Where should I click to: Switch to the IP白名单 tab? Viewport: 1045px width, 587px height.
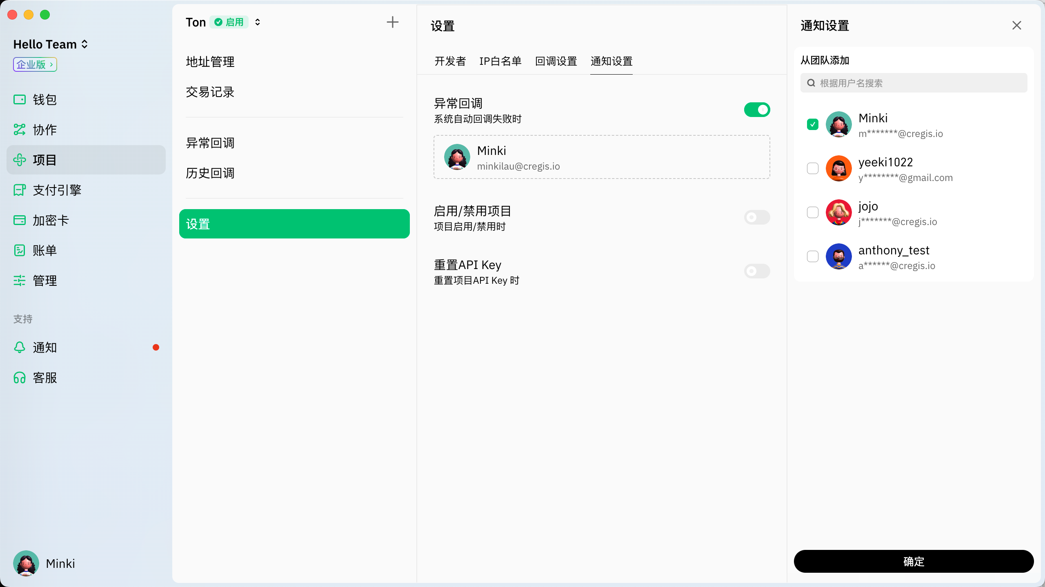(500, 61)
